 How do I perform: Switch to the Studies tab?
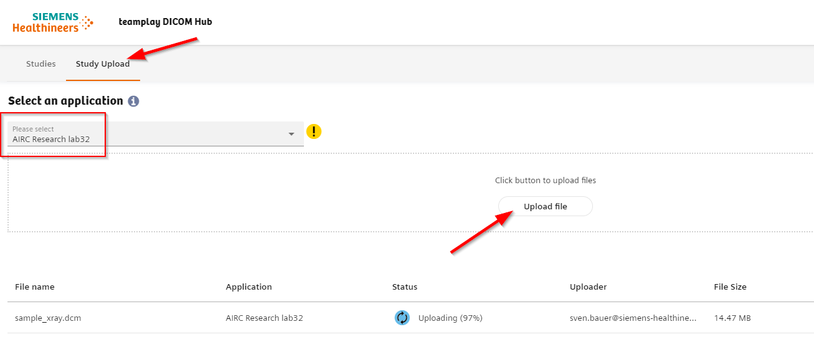tap(41, 64)
